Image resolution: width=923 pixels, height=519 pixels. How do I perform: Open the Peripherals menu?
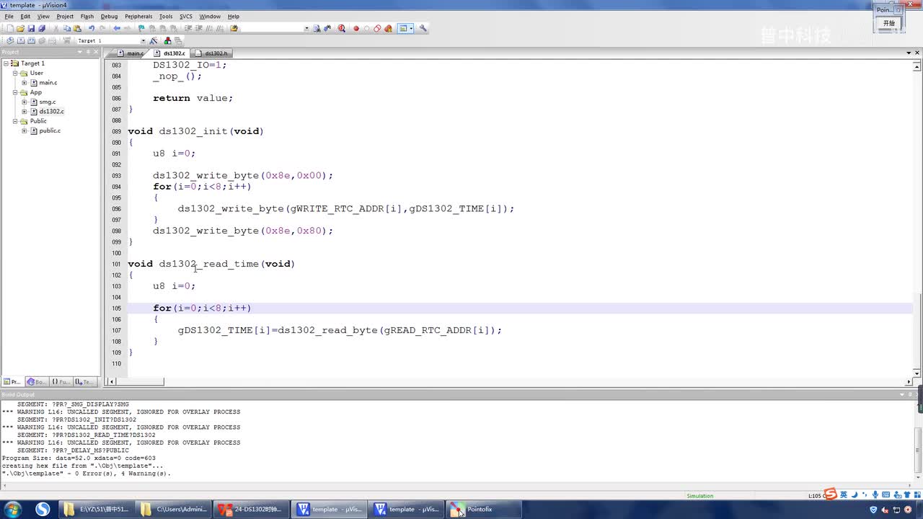pos(138,17)
